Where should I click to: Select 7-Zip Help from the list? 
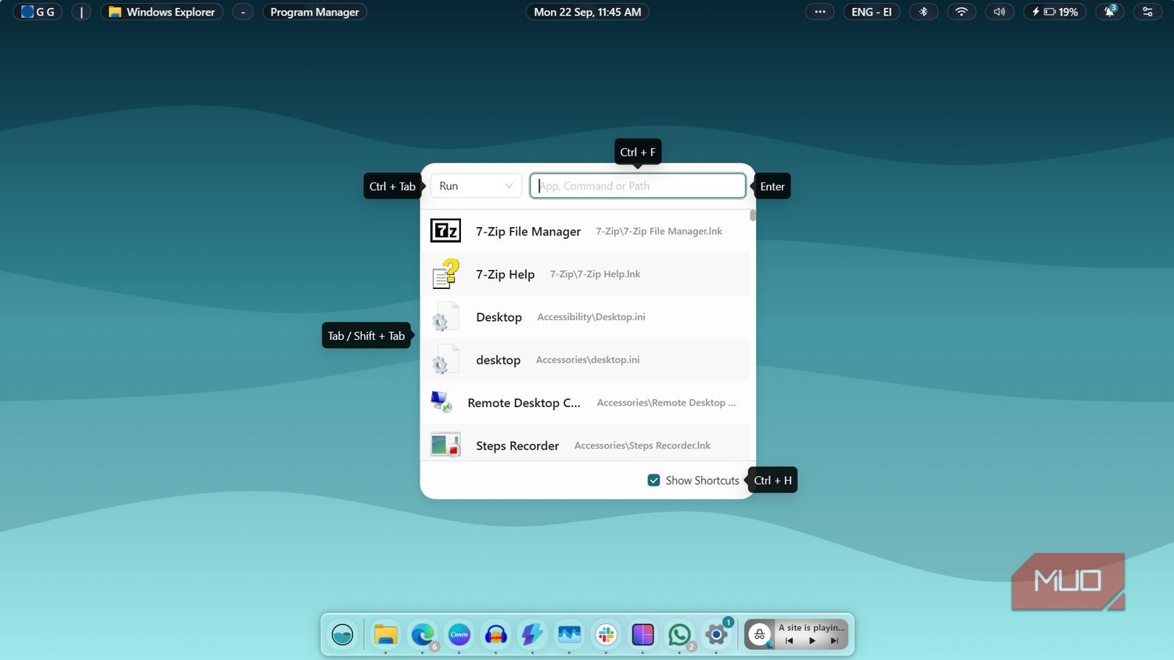point(585,274)
